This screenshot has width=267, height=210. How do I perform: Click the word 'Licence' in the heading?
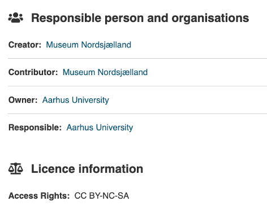tap(53, 169)
